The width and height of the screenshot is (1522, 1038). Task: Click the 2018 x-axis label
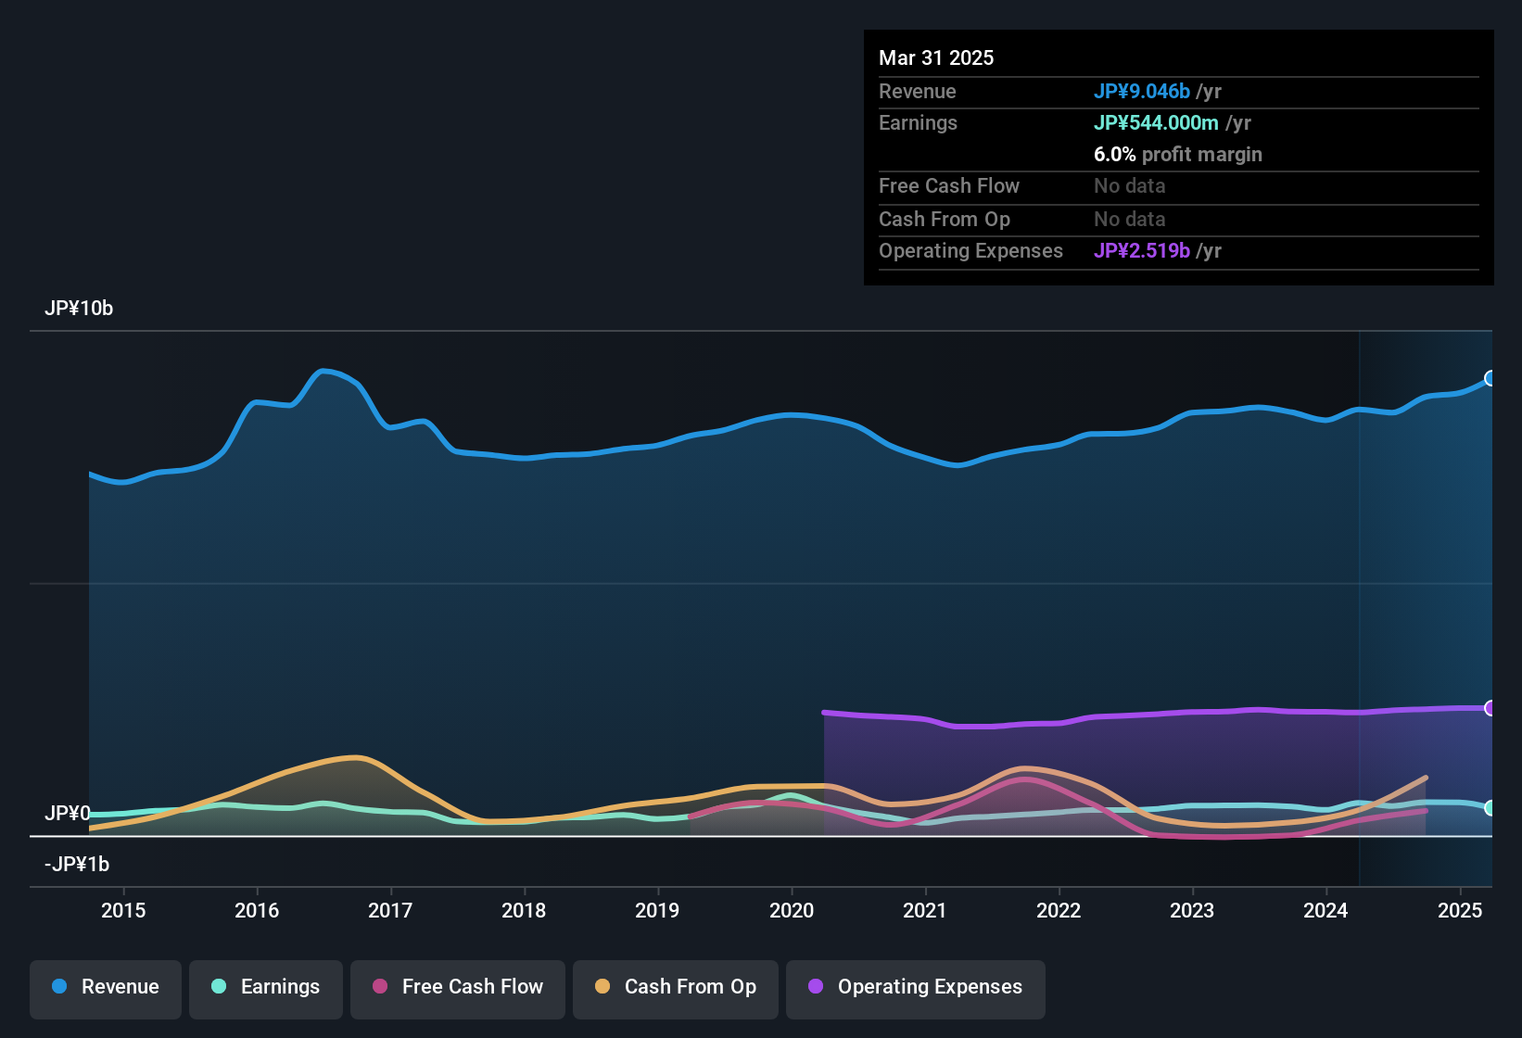pyautogui.click(x=524, y=910)
